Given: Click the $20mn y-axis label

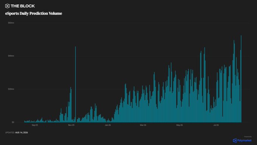Looking at the screenshot, I should [x=11, y=89].
